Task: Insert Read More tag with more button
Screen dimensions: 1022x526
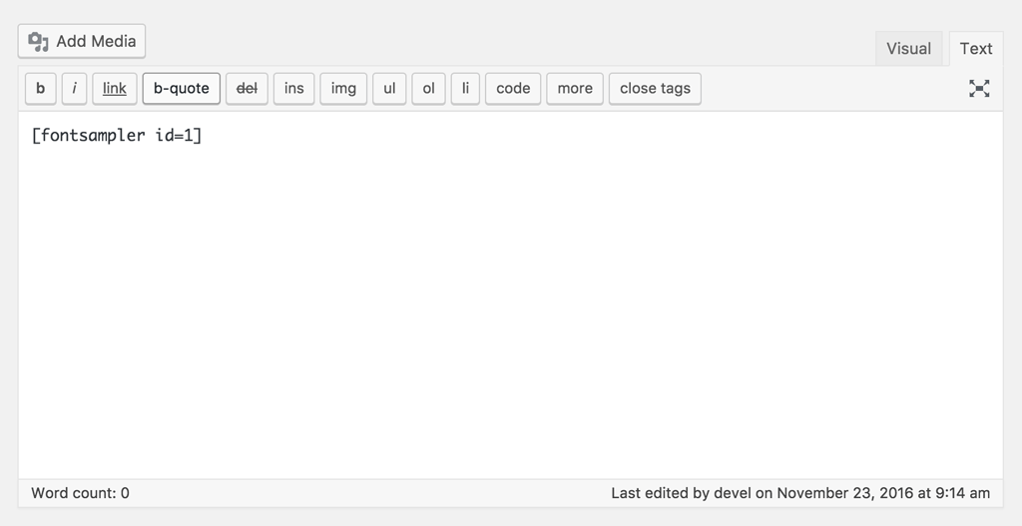Action: tap(575, 88)
